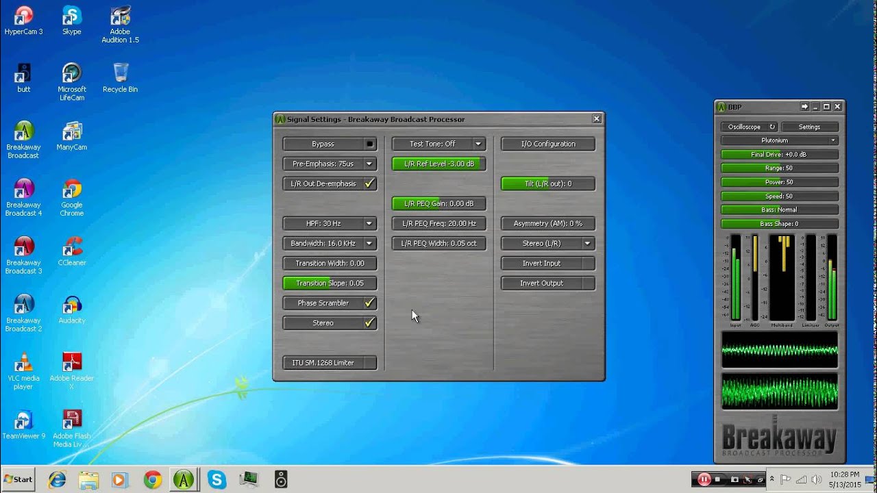Click speaker icon taskbar button
Screen dimensions: 877x493
coord(280,479)
